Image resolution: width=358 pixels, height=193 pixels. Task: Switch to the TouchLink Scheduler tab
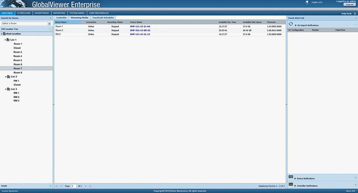[x=103, y=18]
